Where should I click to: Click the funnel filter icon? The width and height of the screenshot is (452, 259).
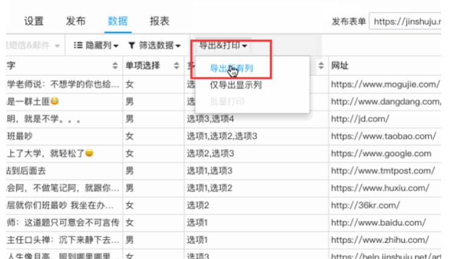[x=132, y=45]
